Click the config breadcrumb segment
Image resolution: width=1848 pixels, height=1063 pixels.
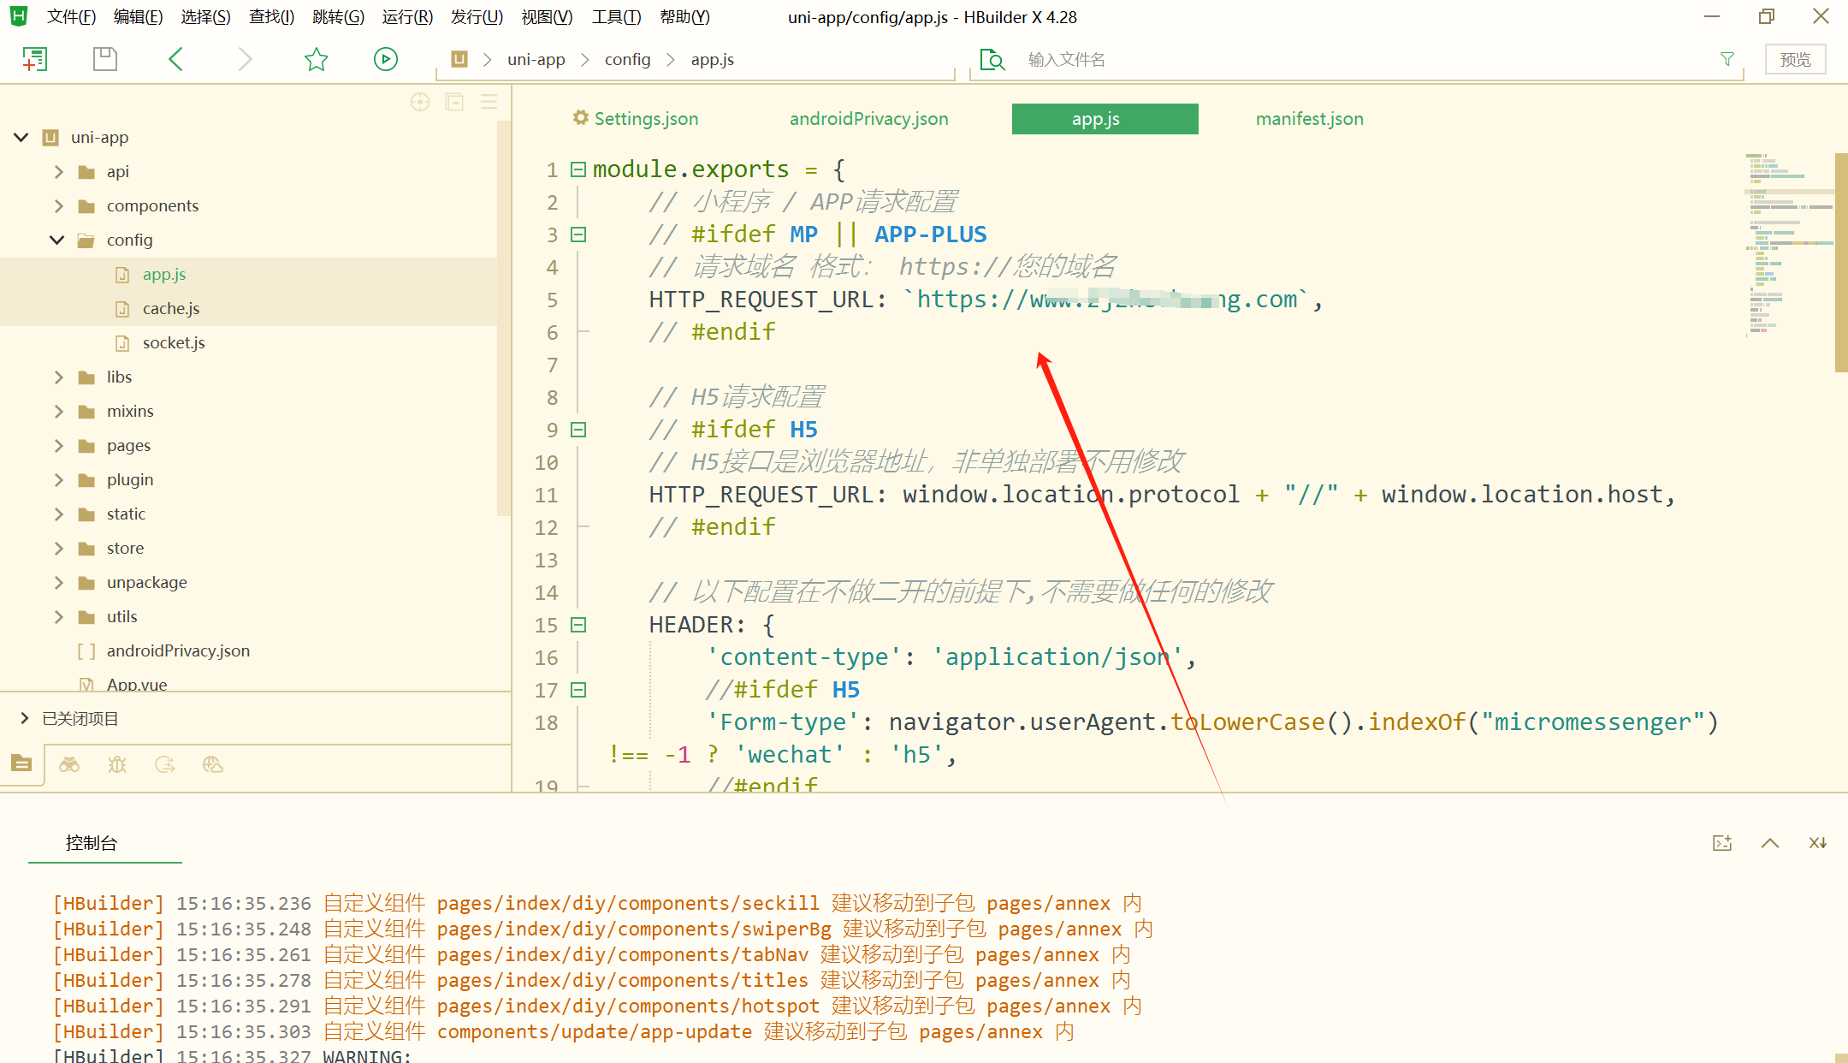click(627, 59)
